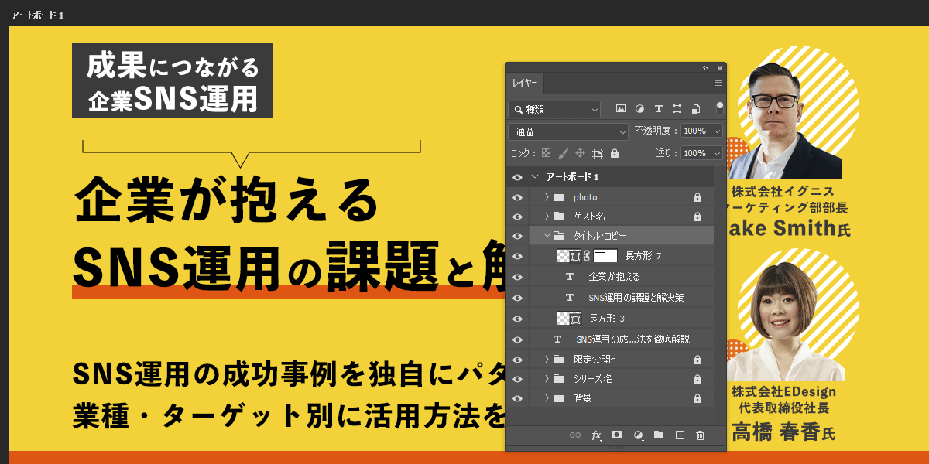Create new adjustment layer icon

(638, 435)
